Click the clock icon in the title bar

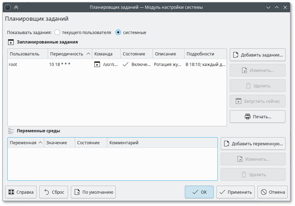pyautogui.click(x=8, y=7)
